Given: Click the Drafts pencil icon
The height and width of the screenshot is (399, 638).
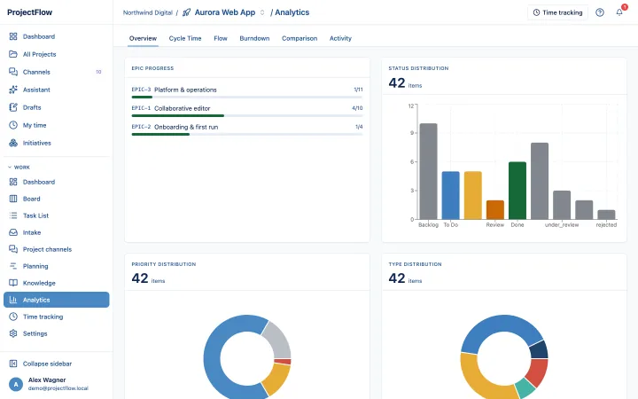Looking at the screenshot, I should (13, 107).
